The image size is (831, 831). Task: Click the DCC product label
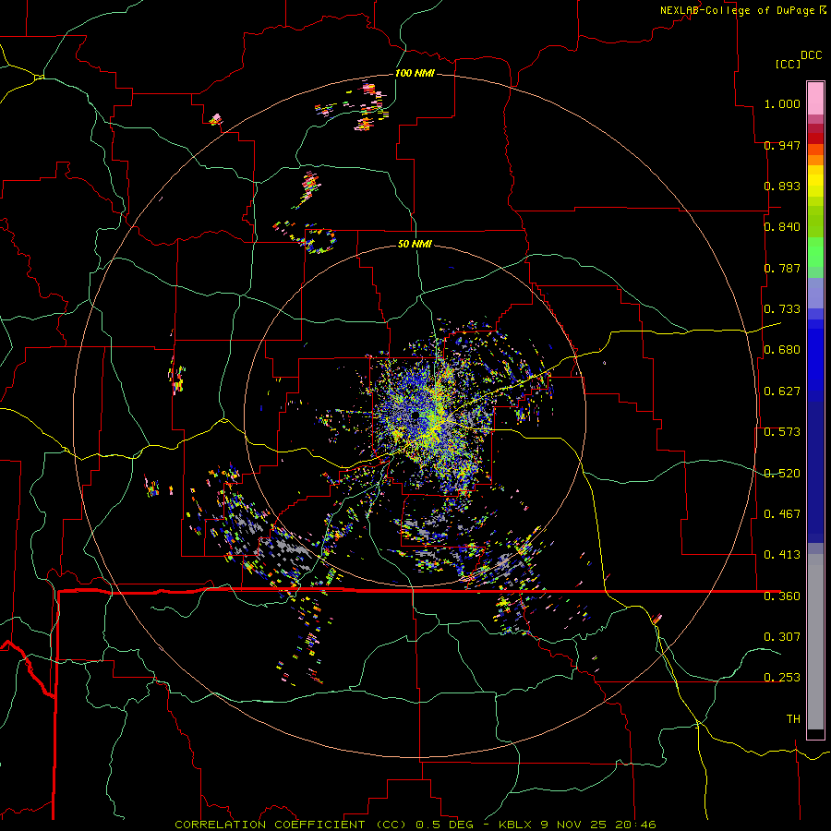(811, 55)
